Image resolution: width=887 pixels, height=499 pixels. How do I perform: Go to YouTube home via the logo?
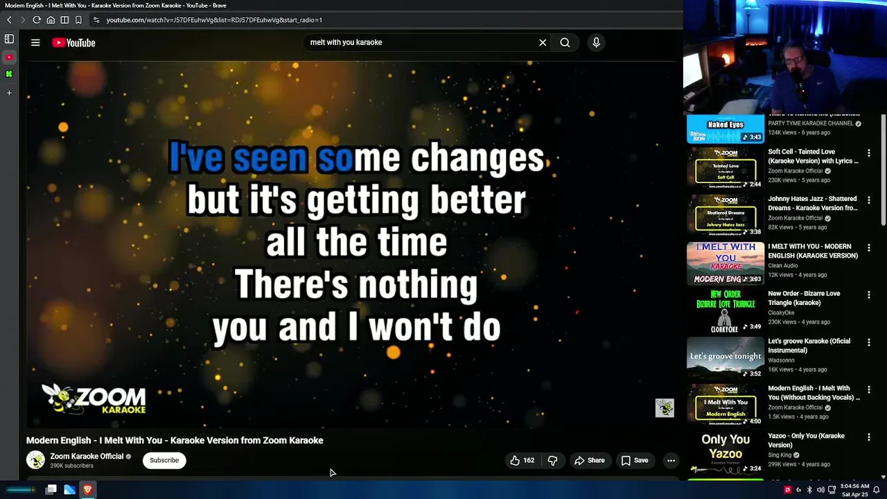[73, 43]
